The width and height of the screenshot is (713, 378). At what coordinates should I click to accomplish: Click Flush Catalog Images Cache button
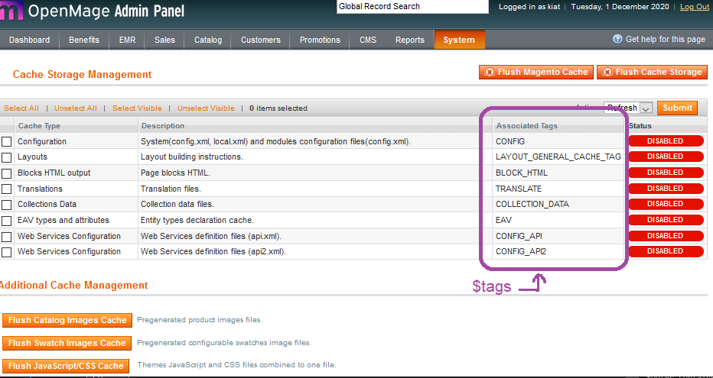pyautogui.click(x=67, y=320)
